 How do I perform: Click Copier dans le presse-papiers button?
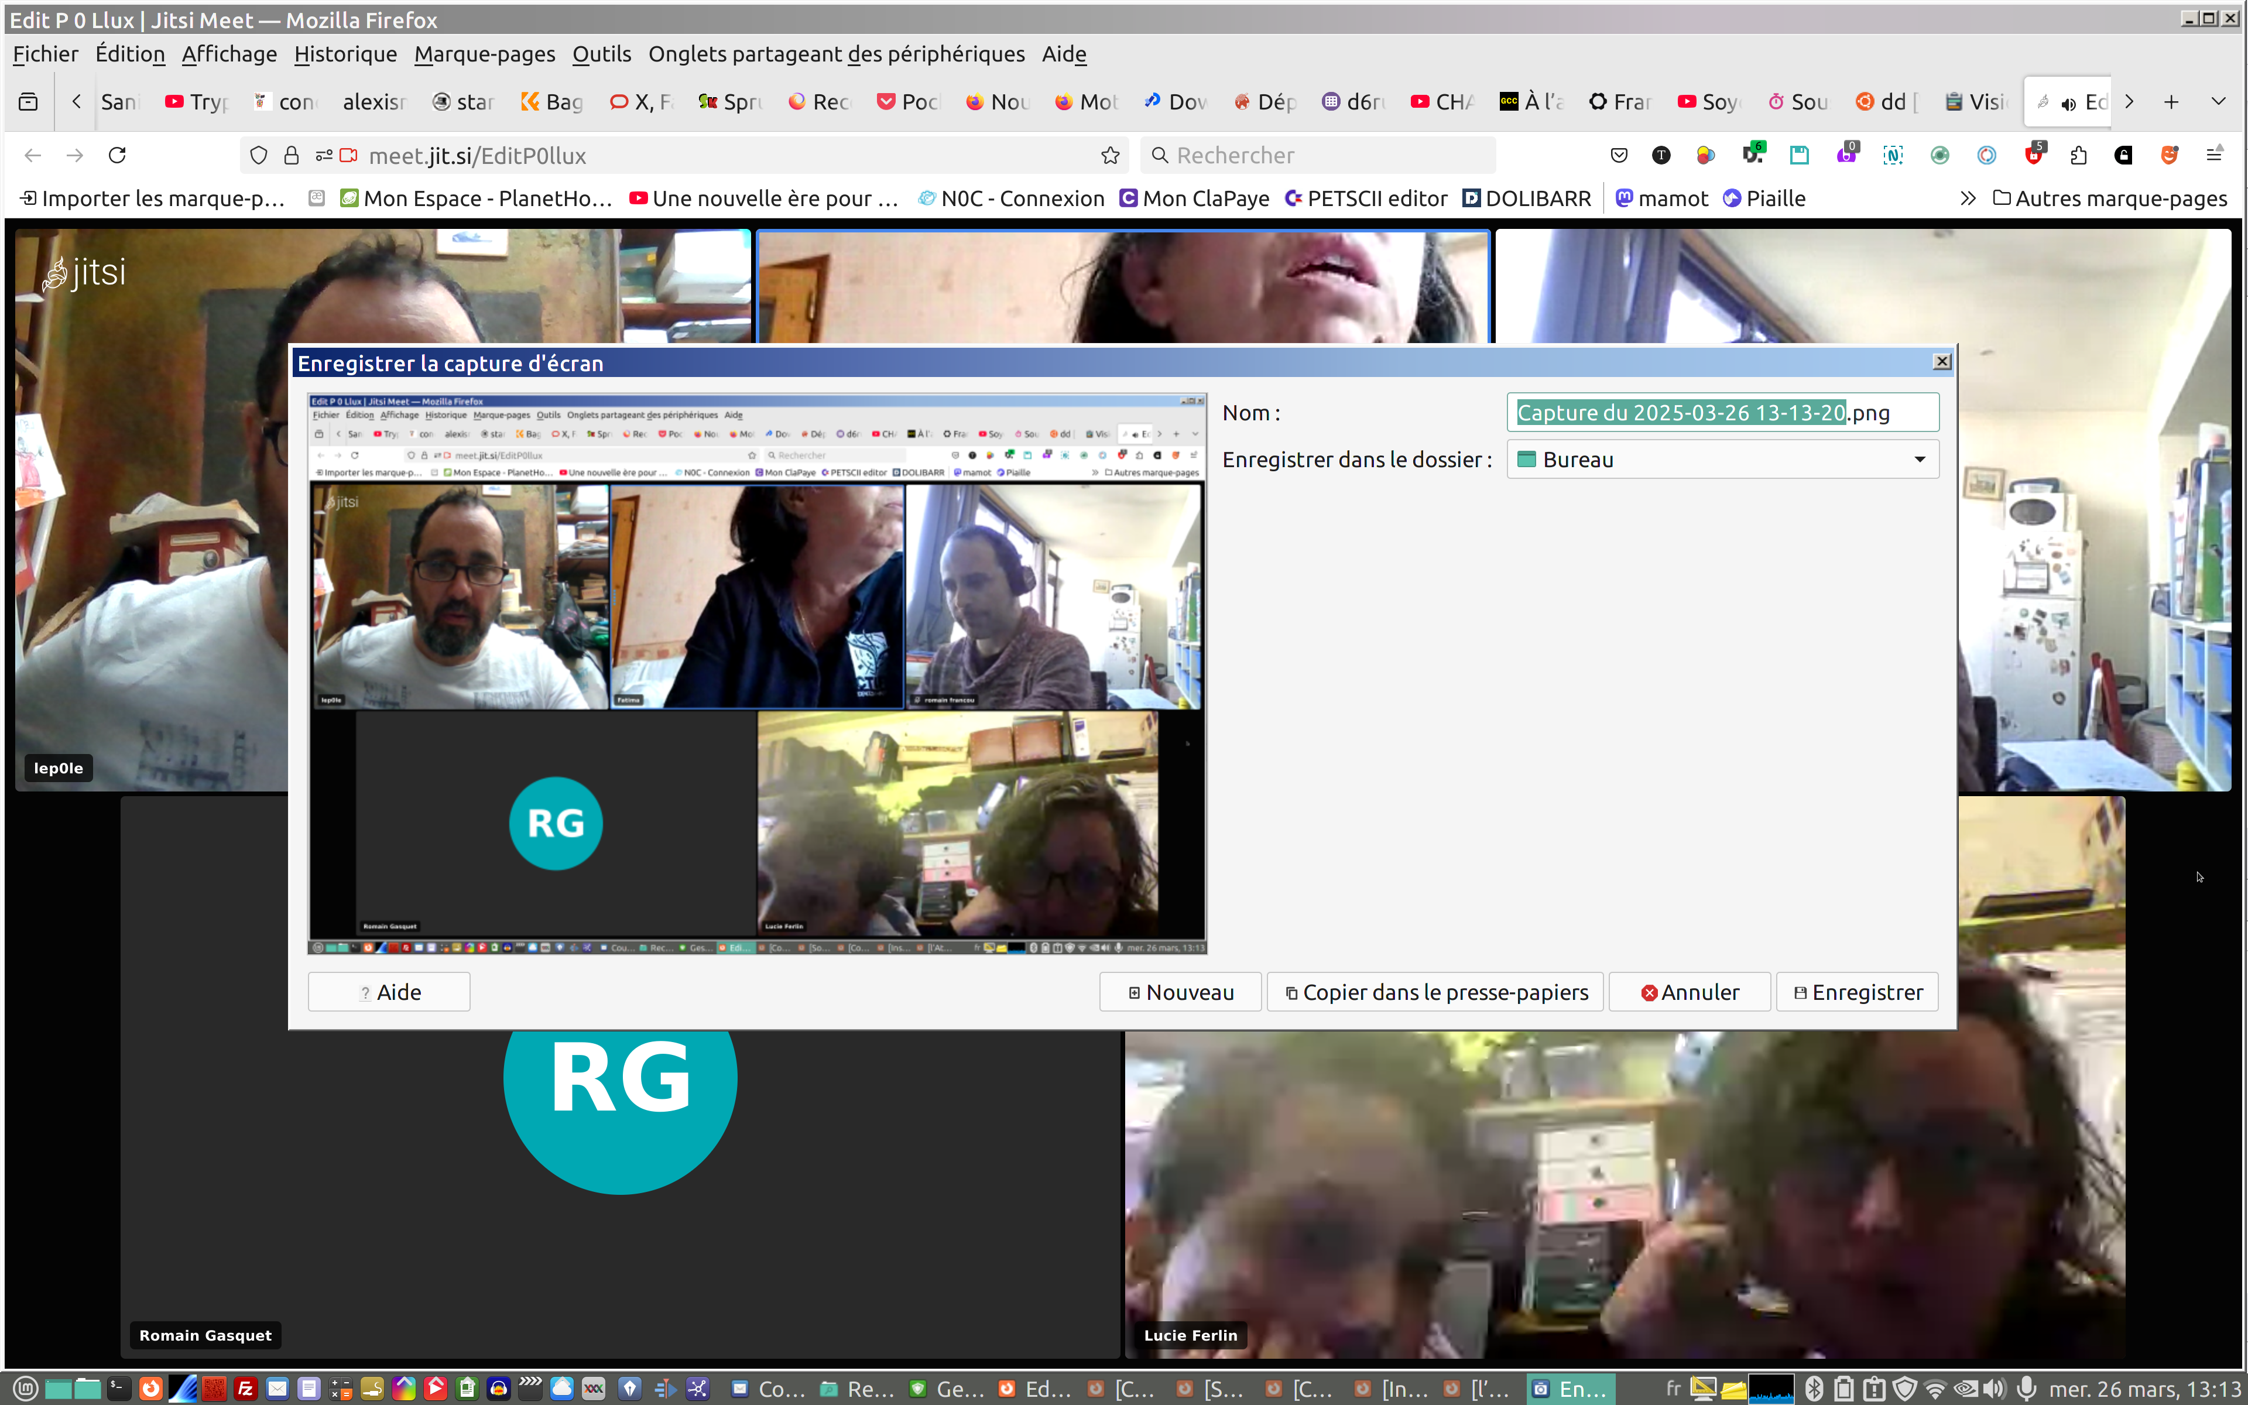(1435, 992)
